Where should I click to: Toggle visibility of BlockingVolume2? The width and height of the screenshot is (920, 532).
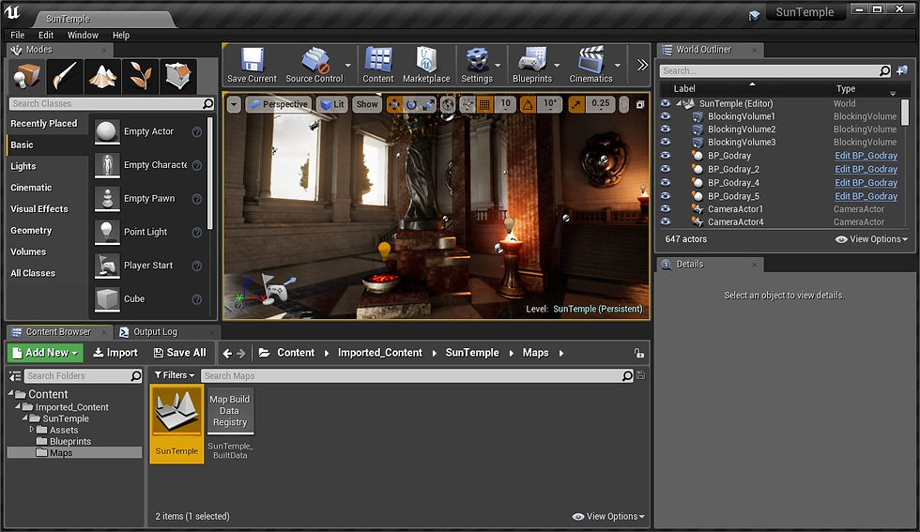tap(666, 129)
